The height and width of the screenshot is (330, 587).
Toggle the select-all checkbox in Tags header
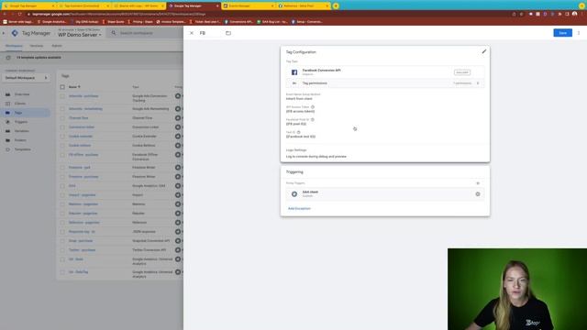[62, 87]
